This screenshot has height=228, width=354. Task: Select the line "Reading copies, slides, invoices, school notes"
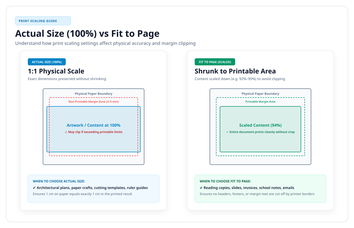(249, 188)
